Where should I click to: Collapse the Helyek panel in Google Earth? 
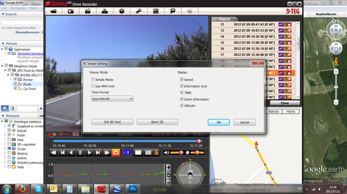point(3,44)
